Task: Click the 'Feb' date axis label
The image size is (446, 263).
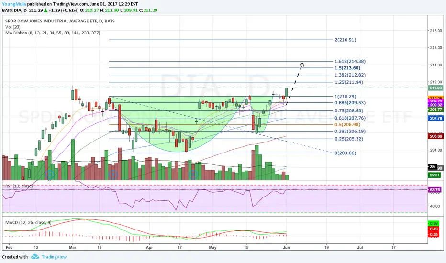Action: click(9, 247)
